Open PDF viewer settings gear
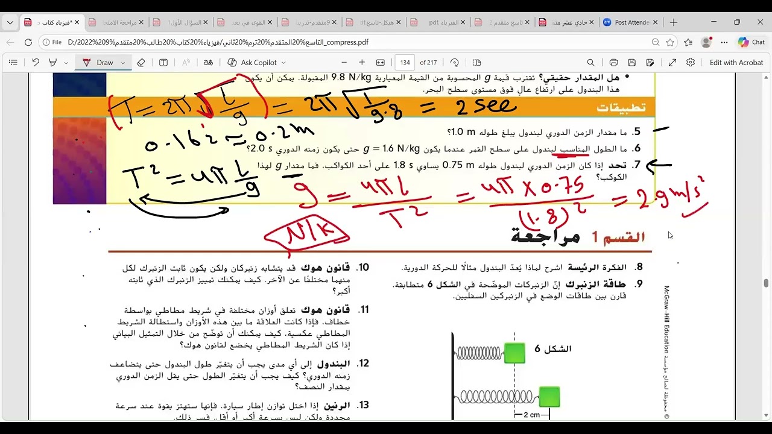The width and height of the screenshot is (772, 434). coord(691,62)
